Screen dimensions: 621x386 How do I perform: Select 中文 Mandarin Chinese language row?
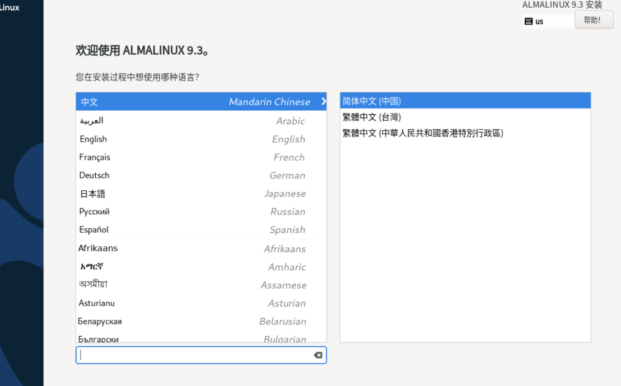tap(201, 102)
